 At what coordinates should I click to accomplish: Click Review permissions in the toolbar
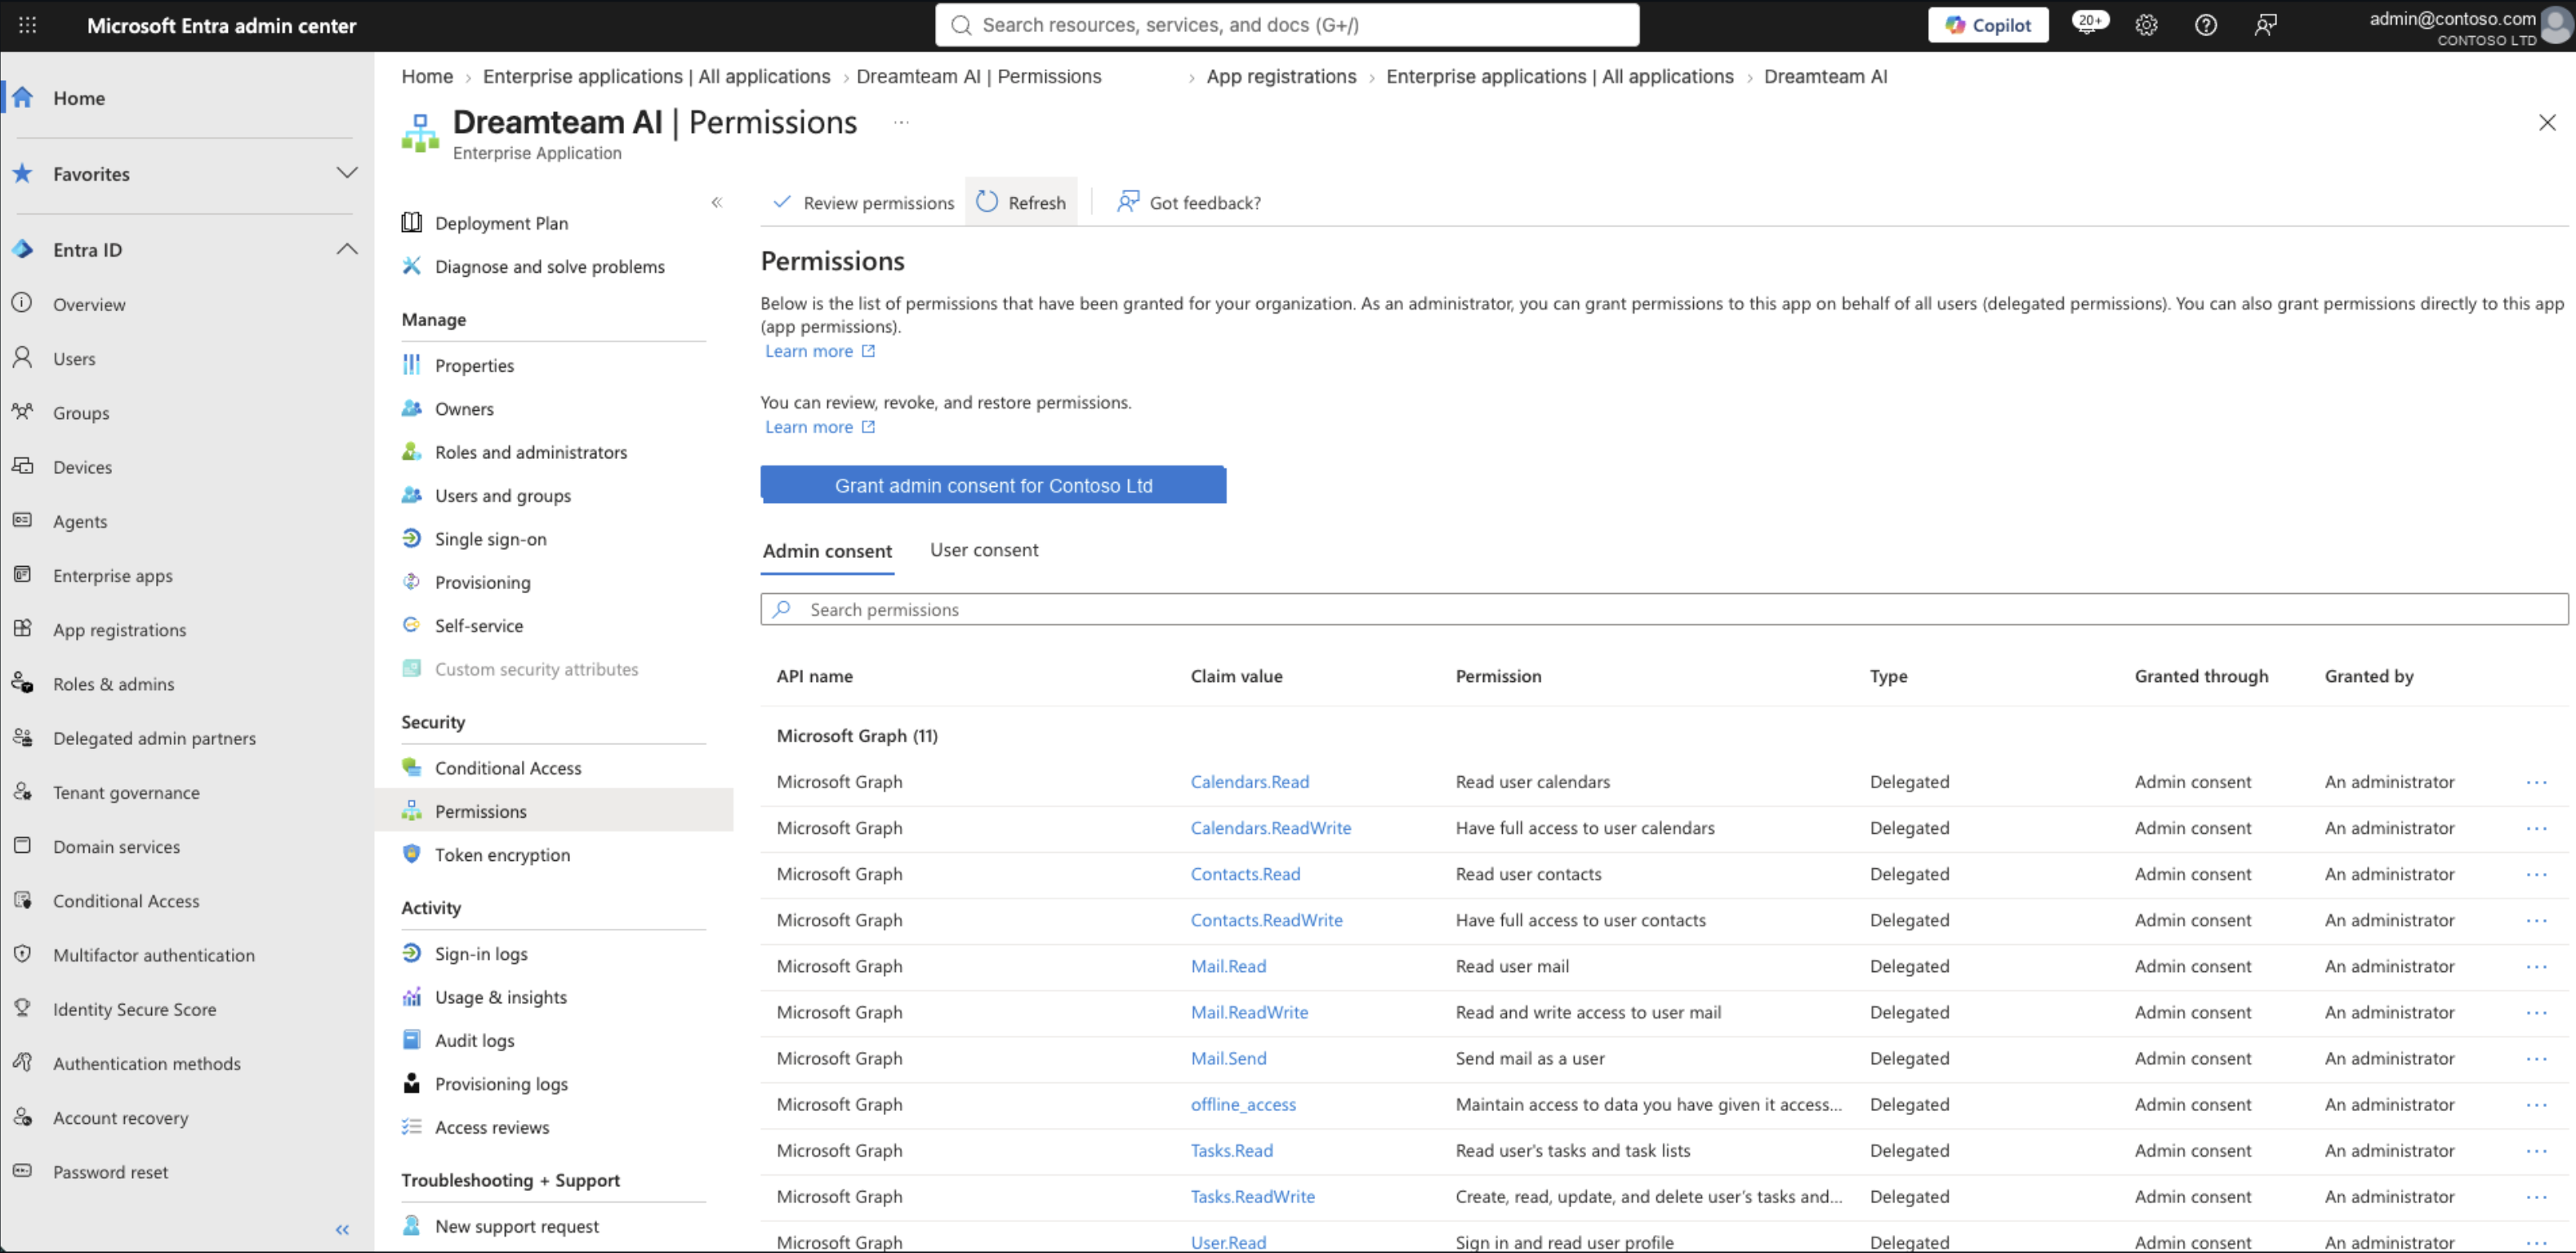(x=864, y=202)
